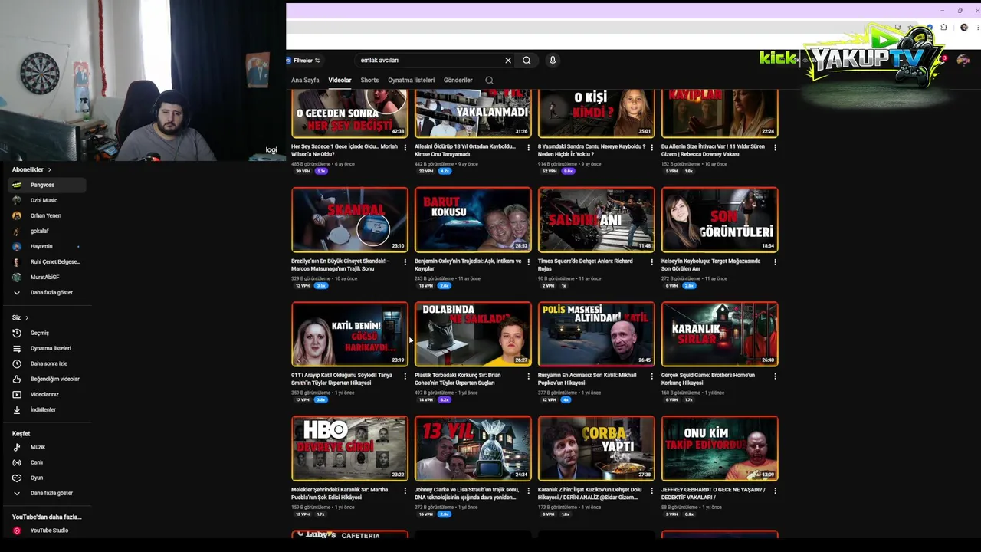Play the BARUT KOKUSU thumbnail video
Image resolution: width=981 pixels, height=552 pixels.
point(473,220)
